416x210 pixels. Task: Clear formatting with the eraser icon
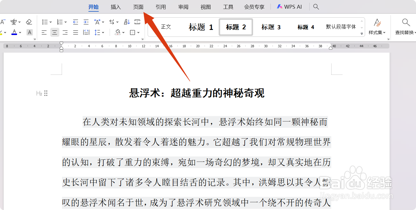click(29, 22)
